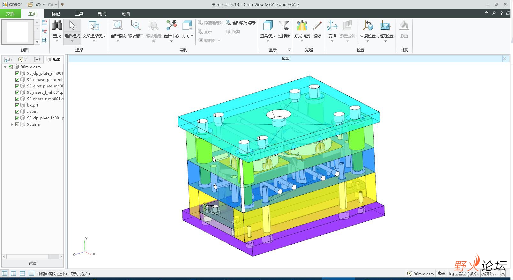The height and width of the screenshot is (280, 513).
Task: Select the horizontal split layout icon in status bar
Action: 22,273
